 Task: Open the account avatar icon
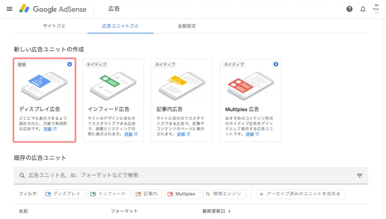376,9
